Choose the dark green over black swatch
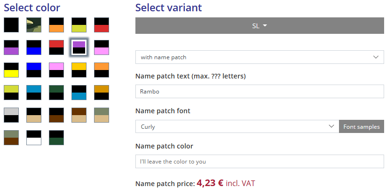This screenshot has width=386, height=195. click(56, 93)
